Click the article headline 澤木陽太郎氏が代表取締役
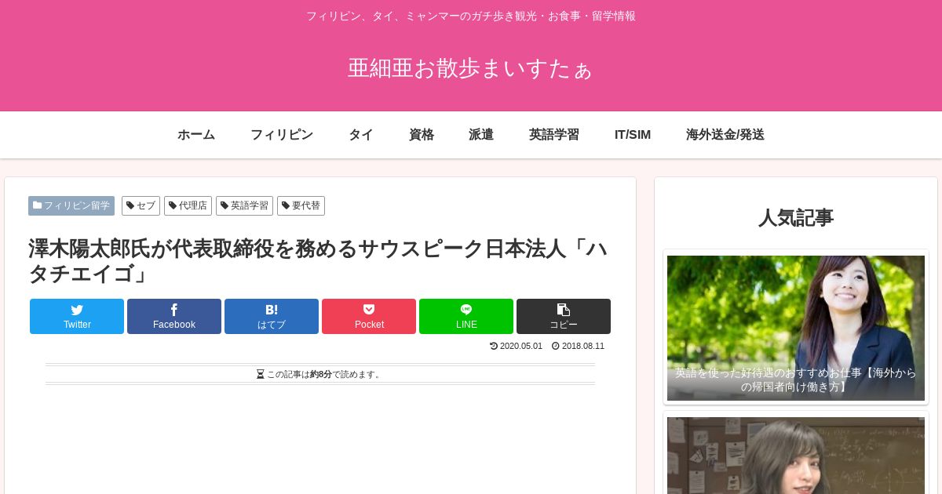The width and height of the screenshot is (942, 494). click(318, 261)
